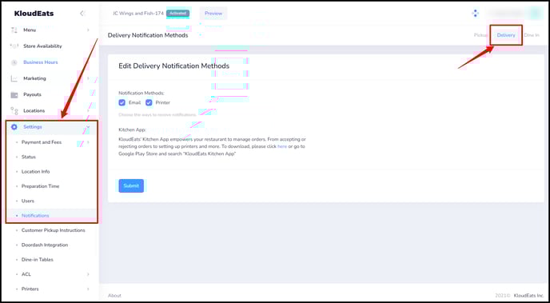Click the Marketing label in the sidebar
This screenshot has height=303, width=550.
point(34,78)
